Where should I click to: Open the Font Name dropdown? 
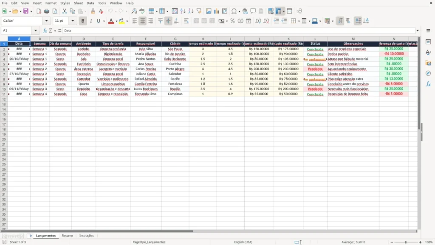pos(46,20)
